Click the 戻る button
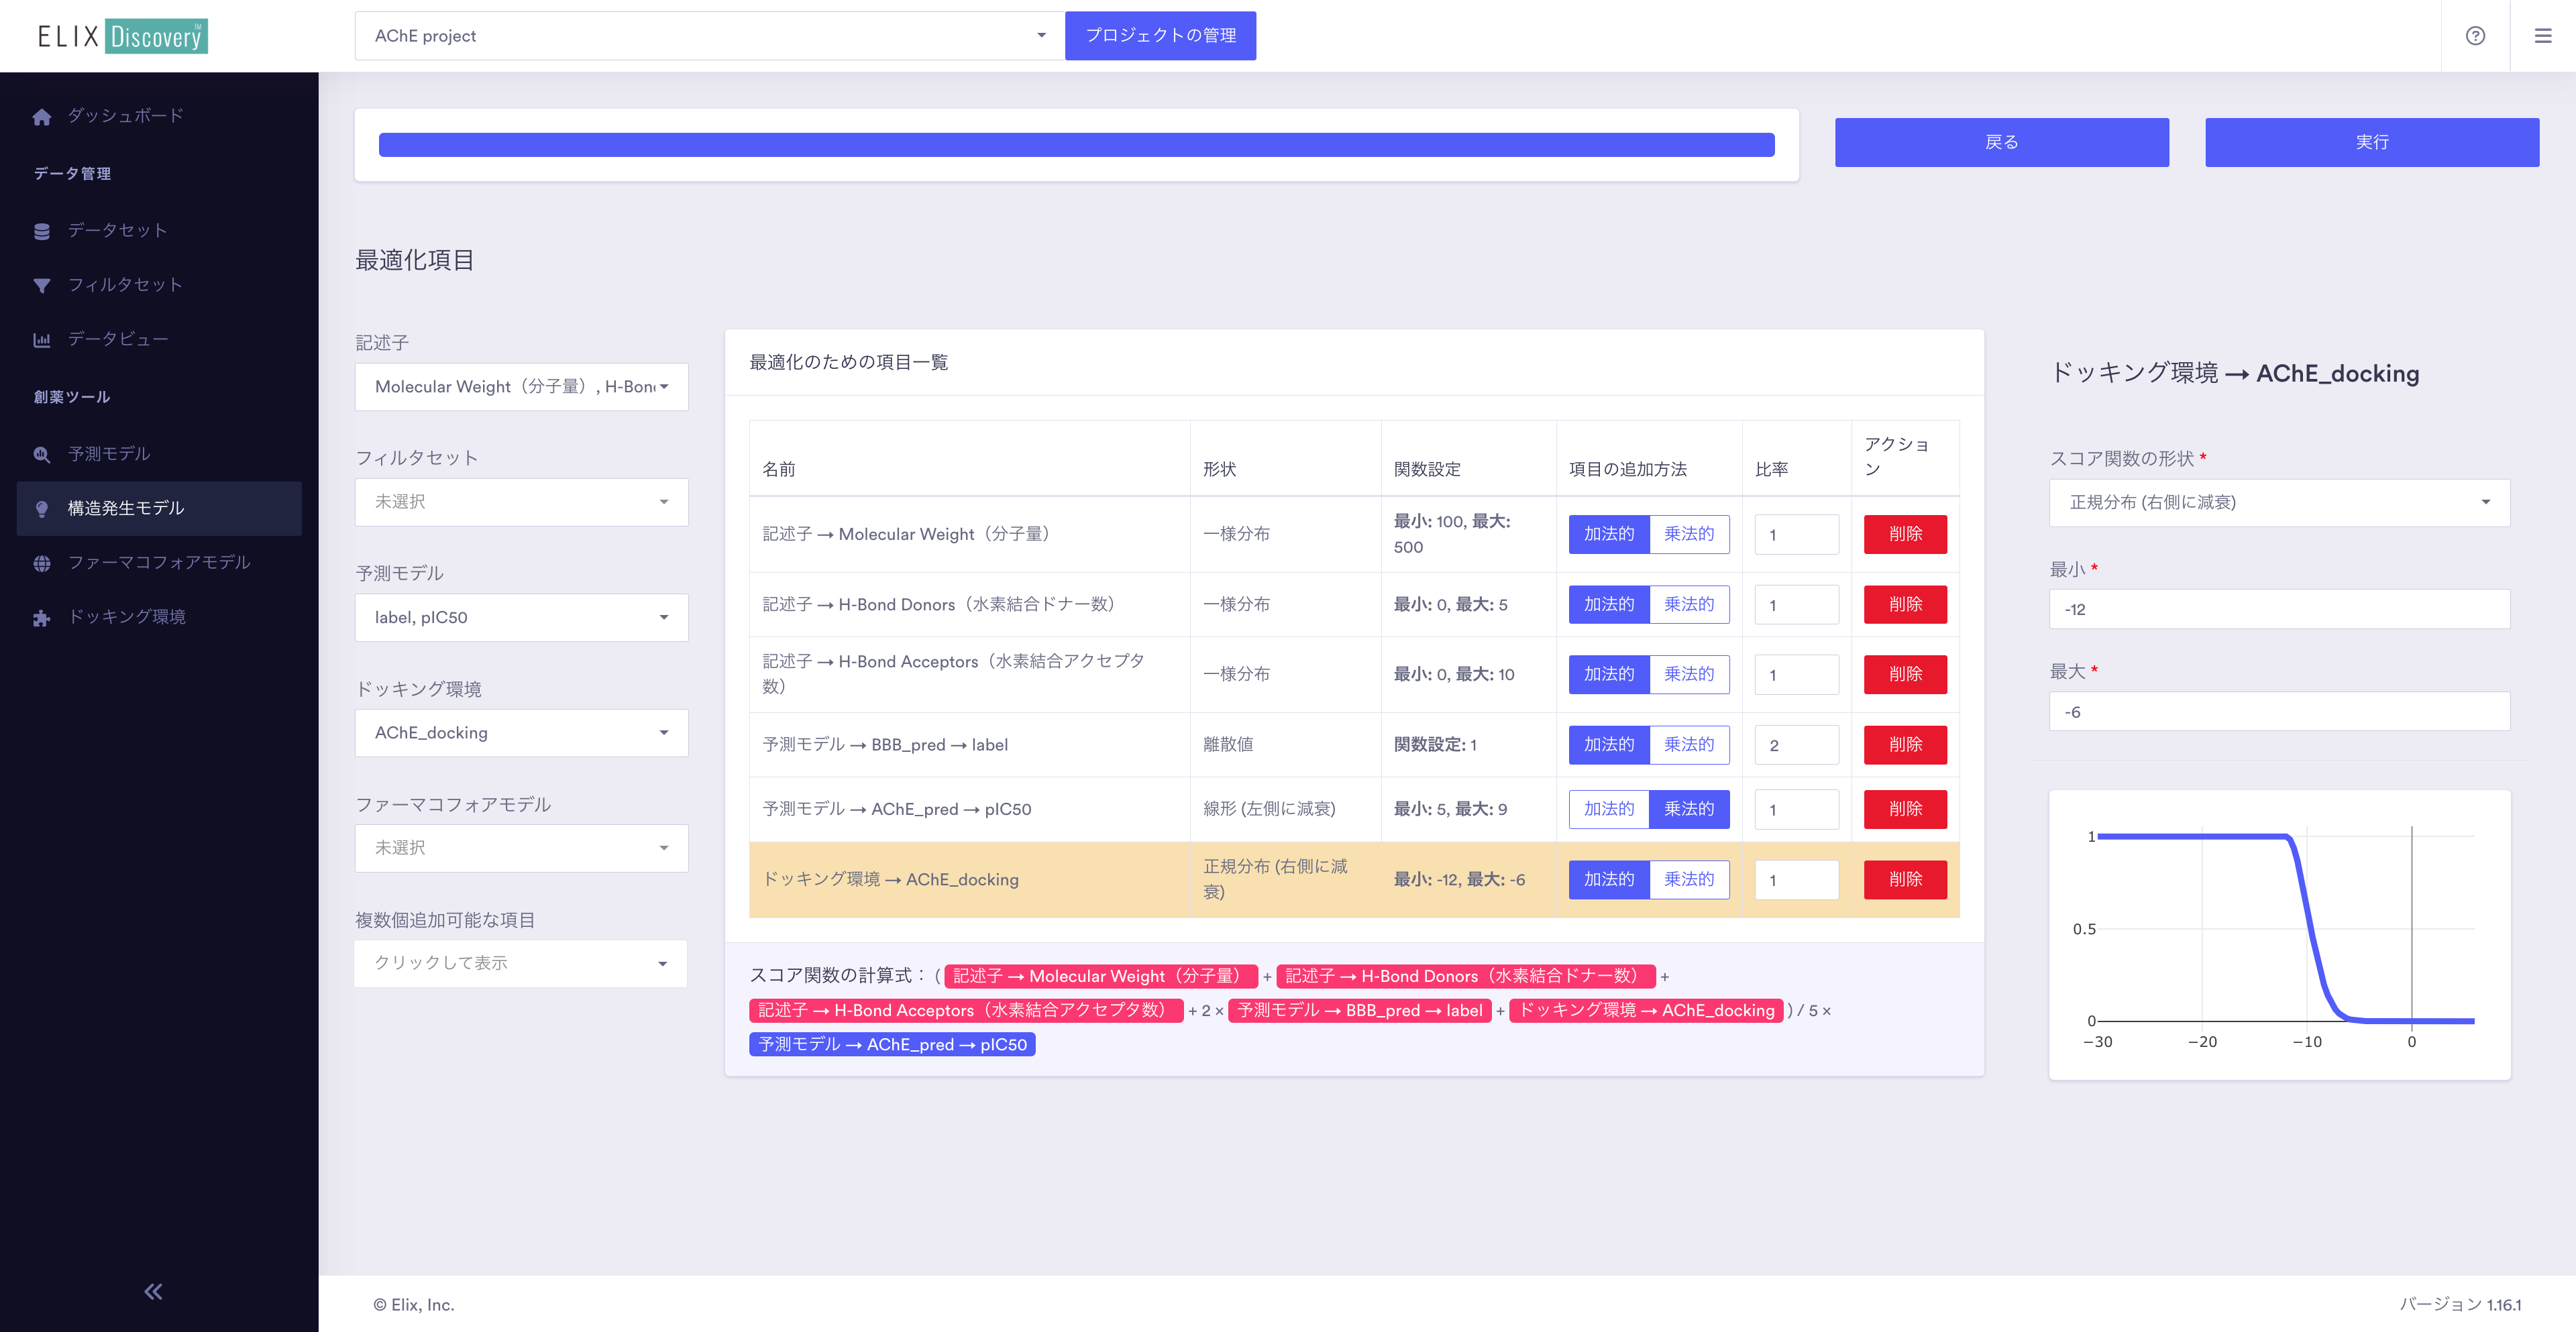This screenshot has width=2576, height=1332. [x=2001, y=142]
